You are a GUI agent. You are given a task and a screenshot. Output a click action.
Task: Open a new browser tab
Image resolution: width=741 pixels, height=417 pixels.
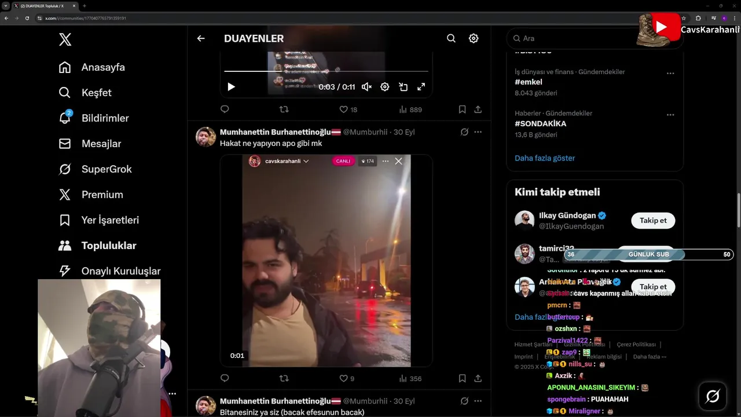(85, 6)
